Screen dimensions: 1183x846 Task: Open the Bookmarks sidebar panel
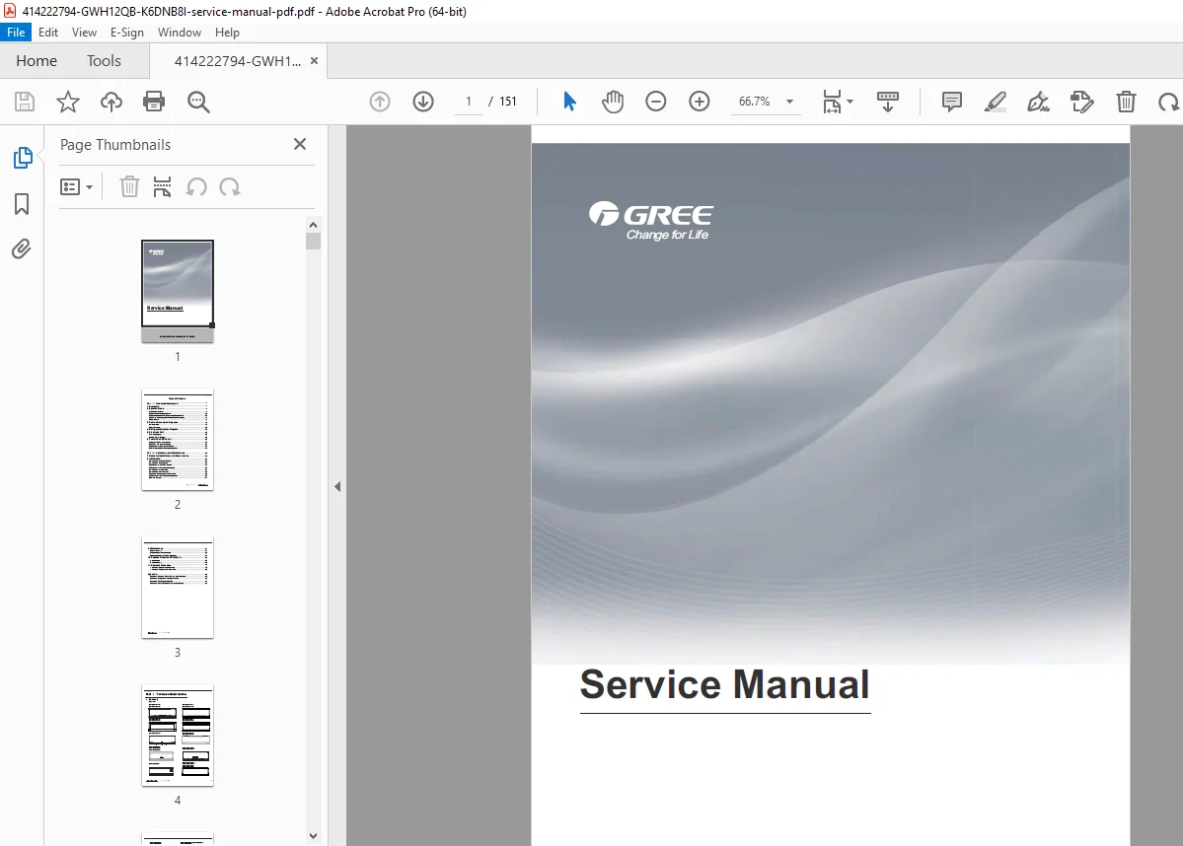point(22,203)
